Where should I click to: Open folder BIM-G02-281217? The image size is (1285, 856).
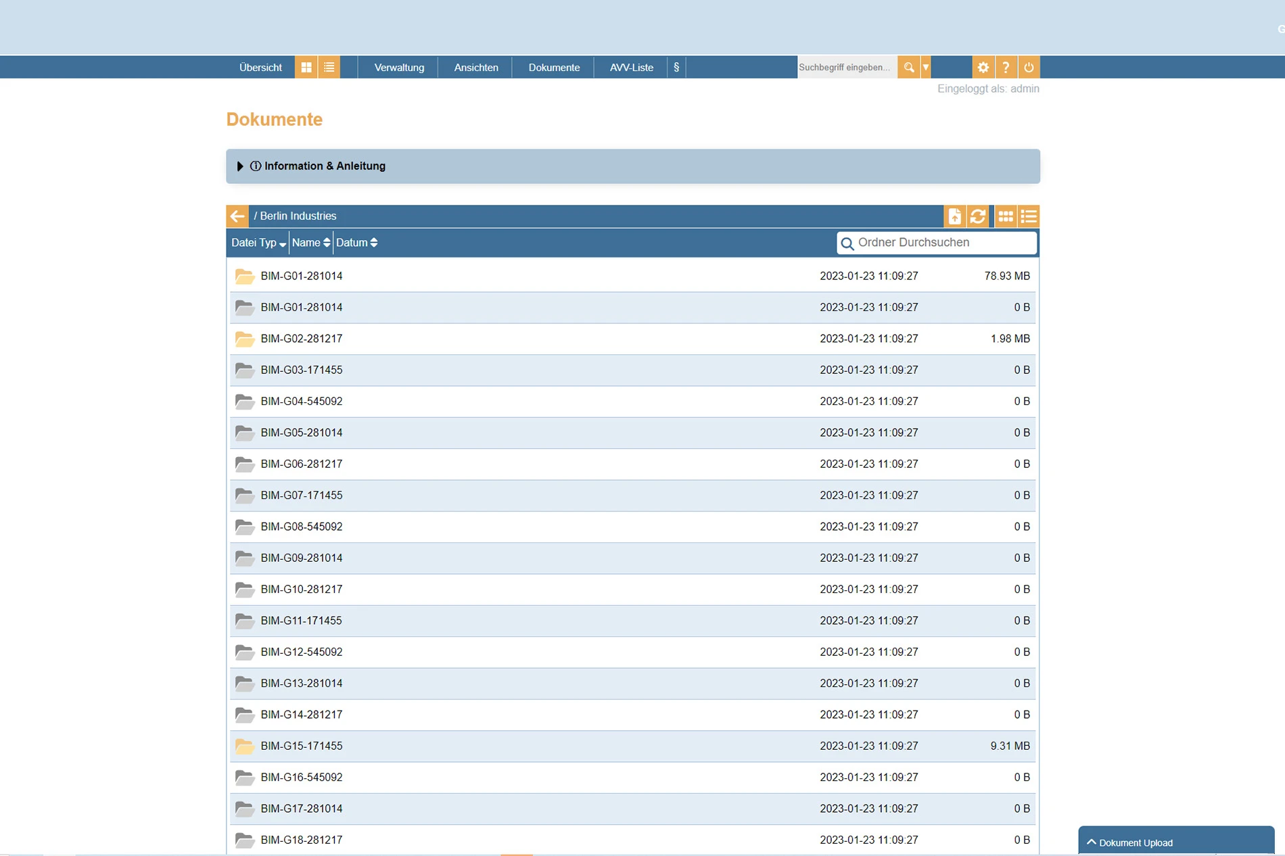coord(302,339)
